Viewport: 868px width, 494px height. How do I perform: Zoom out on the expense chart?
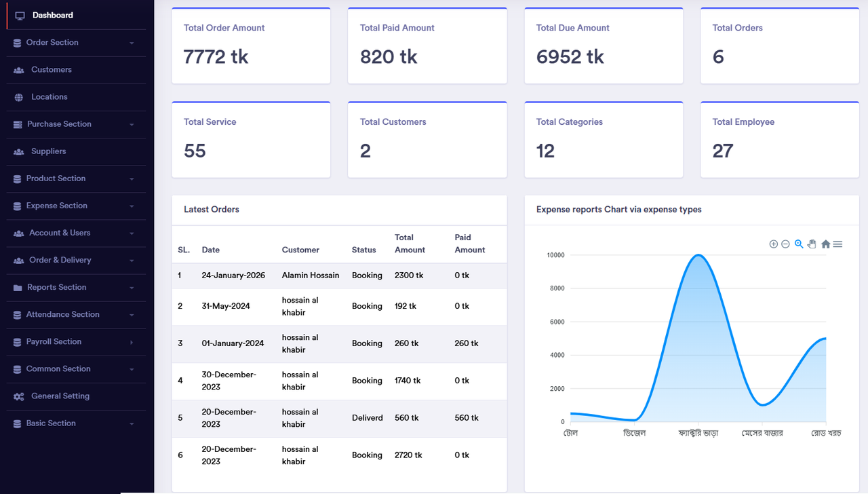[785, 244]
